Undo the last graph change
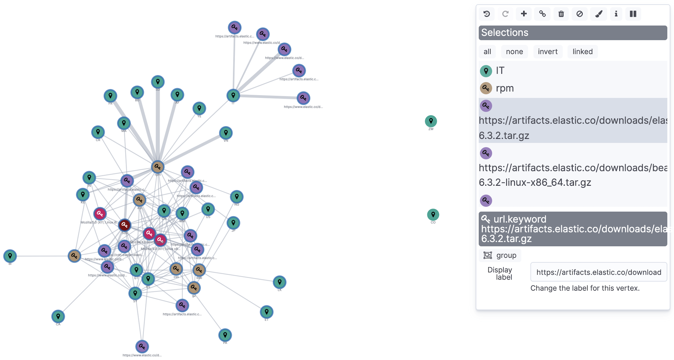 (487, 14)
